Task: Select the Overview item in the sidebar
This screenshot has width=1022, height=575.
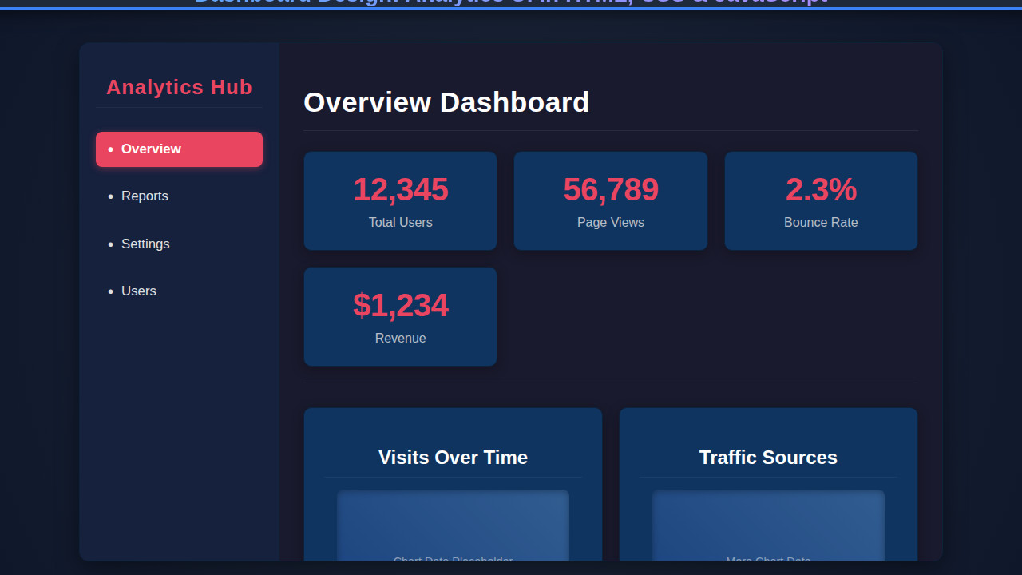Action: pyautogui.click(x=179, y=149)
